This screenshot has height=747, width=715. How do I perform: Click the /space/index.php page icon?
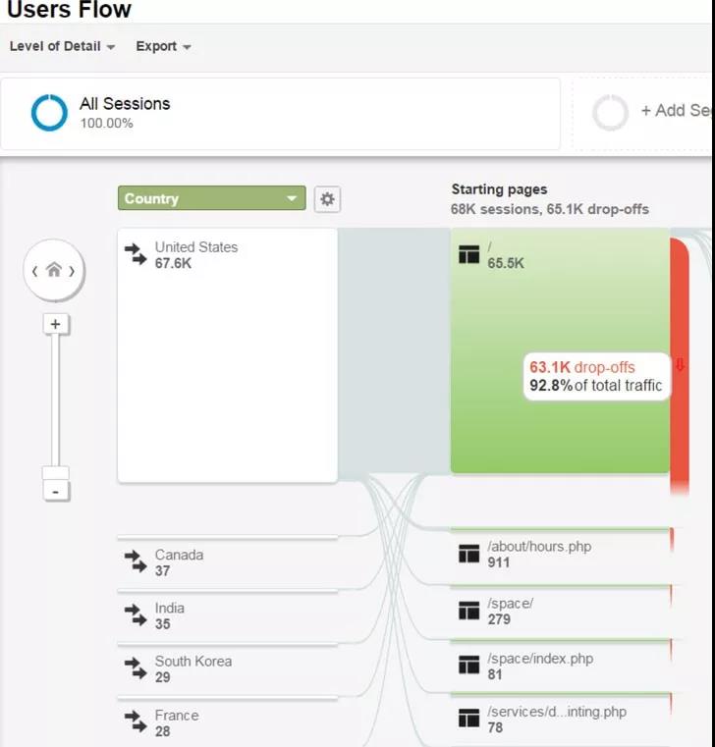click(469, 666)
